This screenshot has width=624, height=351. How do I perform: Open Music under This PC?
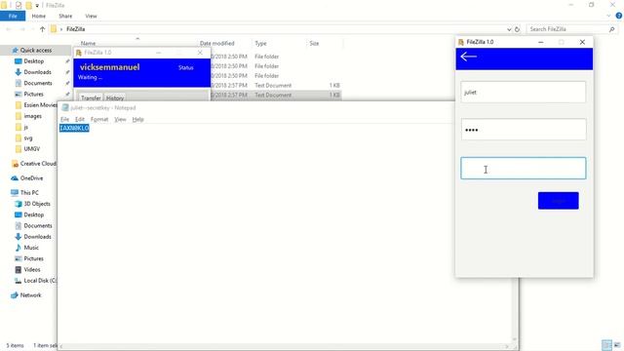pyautogui.click(x=31, y=248)
